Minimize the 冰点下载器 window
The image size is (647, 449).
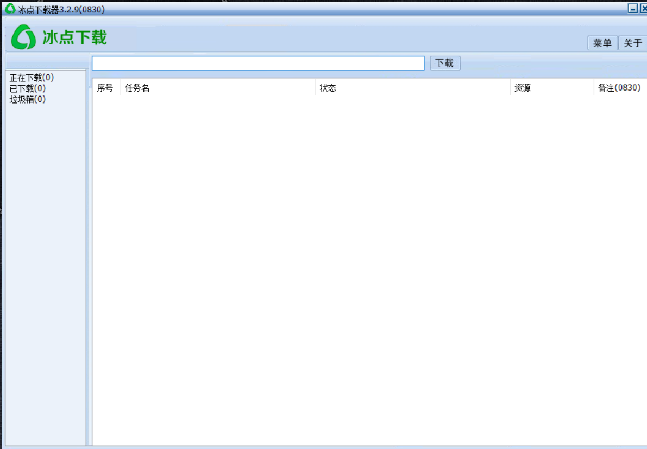(x=632, y=8)
